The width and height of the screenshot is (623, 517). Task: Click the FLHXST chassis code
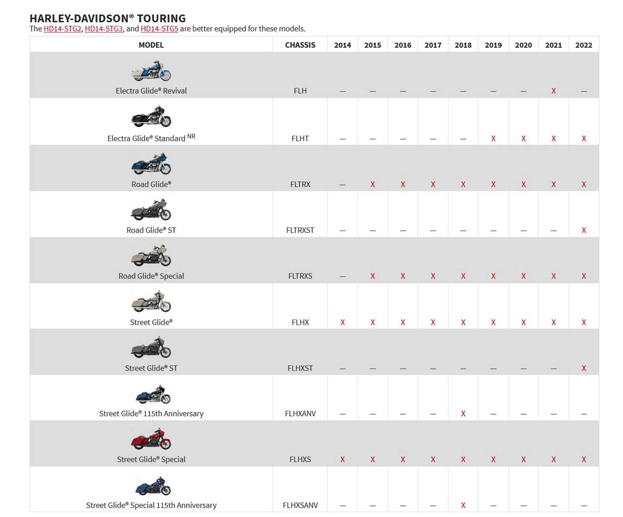[x=300, y=368]
